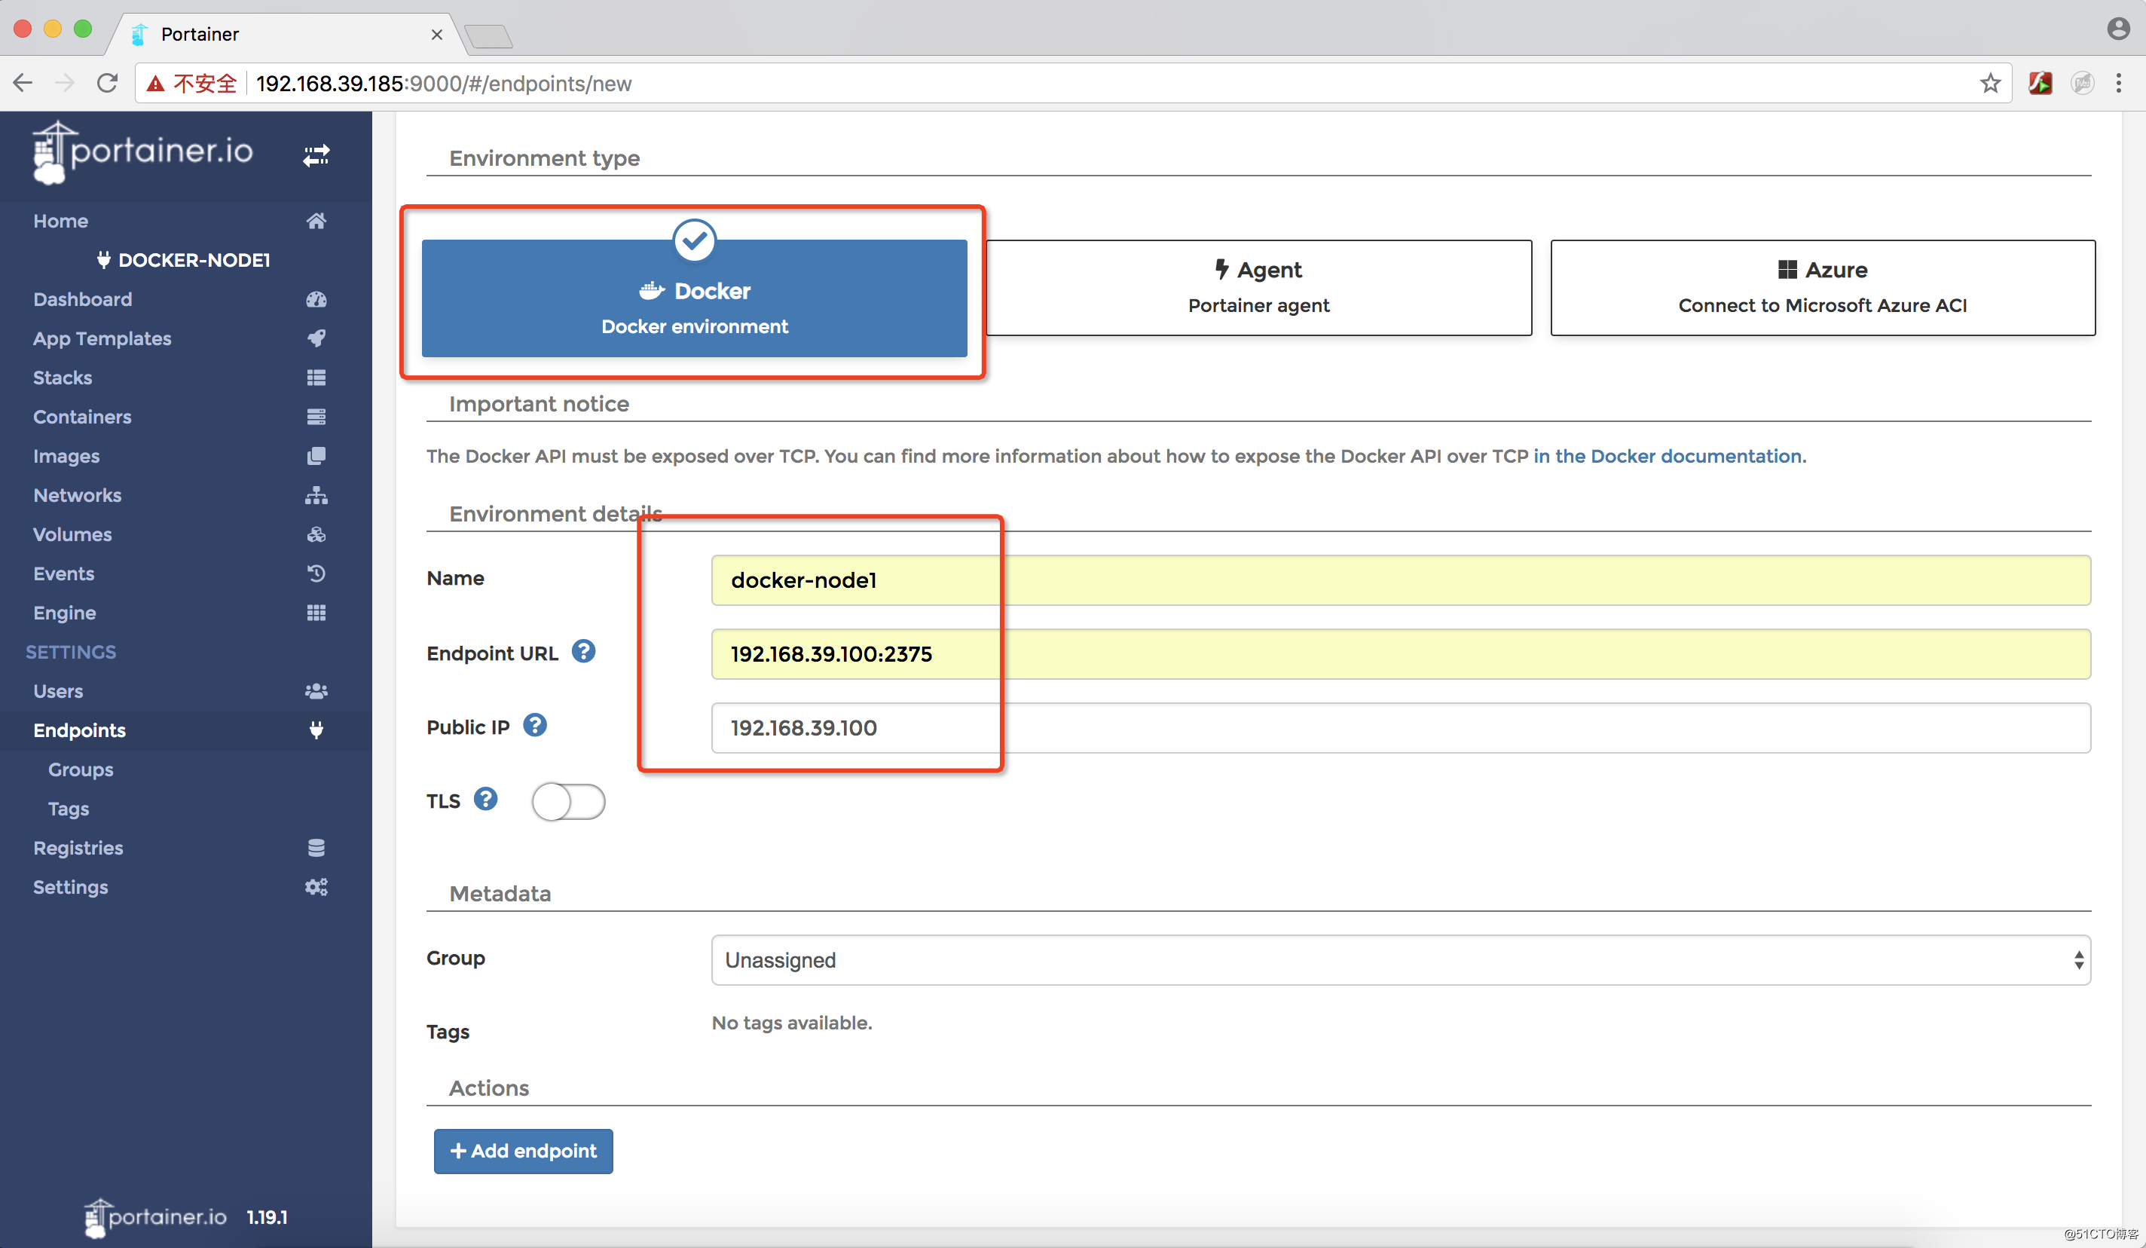Go back using browser back arrow

tap(23, 84)
